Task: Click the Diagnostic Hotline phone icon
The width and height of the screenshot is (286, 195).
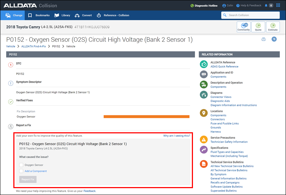Action: pyautogui.click(x=192, y=5)
